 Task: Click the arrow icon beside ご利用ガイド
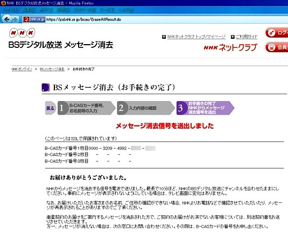[x=233, y=37]
